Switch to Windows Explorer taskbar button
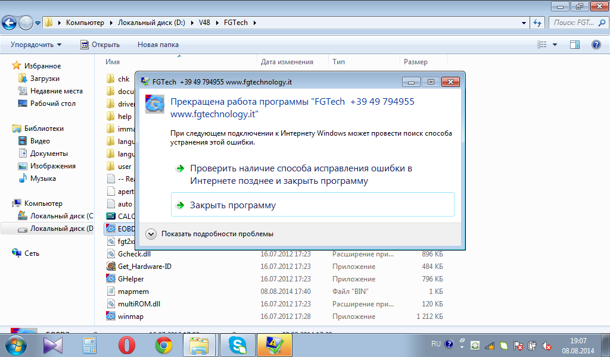 (199, 345)
